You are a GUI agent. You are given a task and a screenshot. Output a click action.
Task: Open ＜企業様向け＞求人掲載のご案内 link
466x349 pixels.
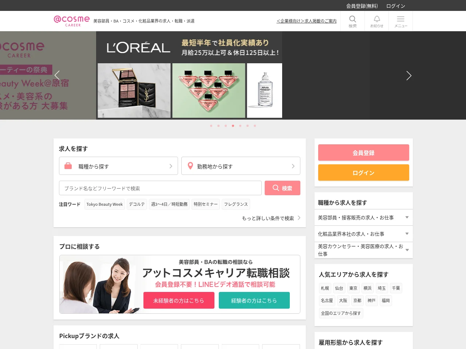click(307, 21)
